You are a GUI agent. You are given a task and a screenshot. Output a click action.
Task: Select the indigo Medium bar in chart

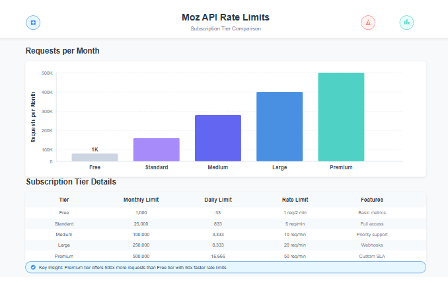(218, 138)
